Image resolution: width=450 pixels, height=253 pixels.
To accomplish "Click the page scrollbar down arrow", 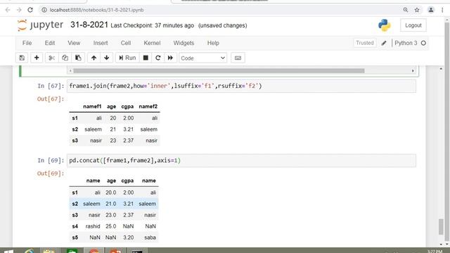I will point(441,244).
